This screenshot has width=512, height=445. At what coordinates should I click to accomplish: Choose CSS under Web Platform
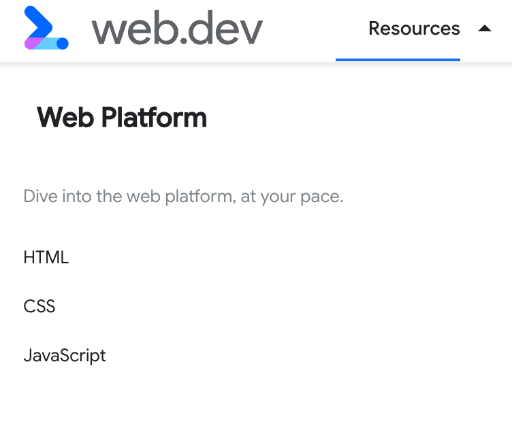pyautogui.click(x=39, y=306)
